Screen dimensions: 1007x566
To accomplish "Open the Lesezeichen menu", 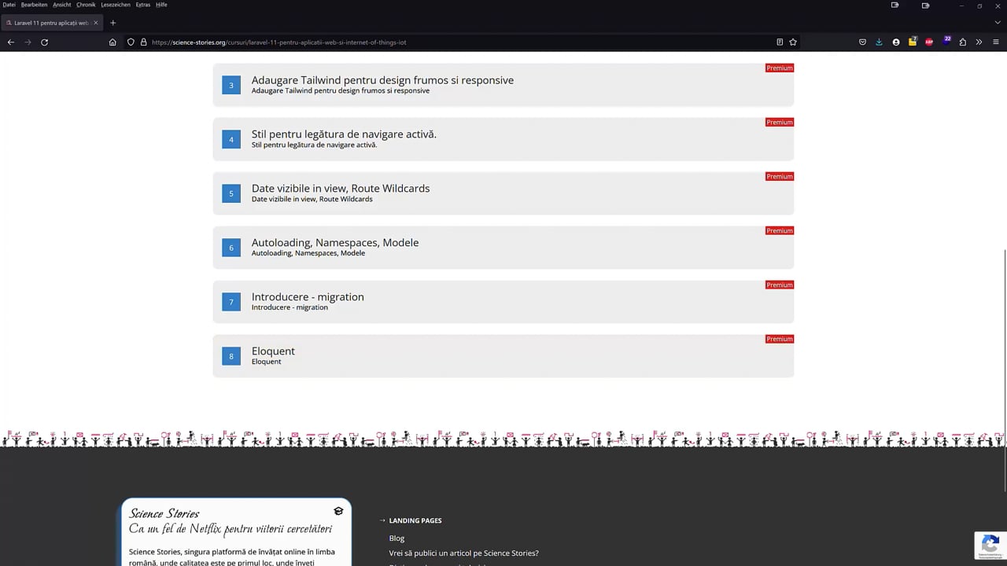I will tap(116, 5).
